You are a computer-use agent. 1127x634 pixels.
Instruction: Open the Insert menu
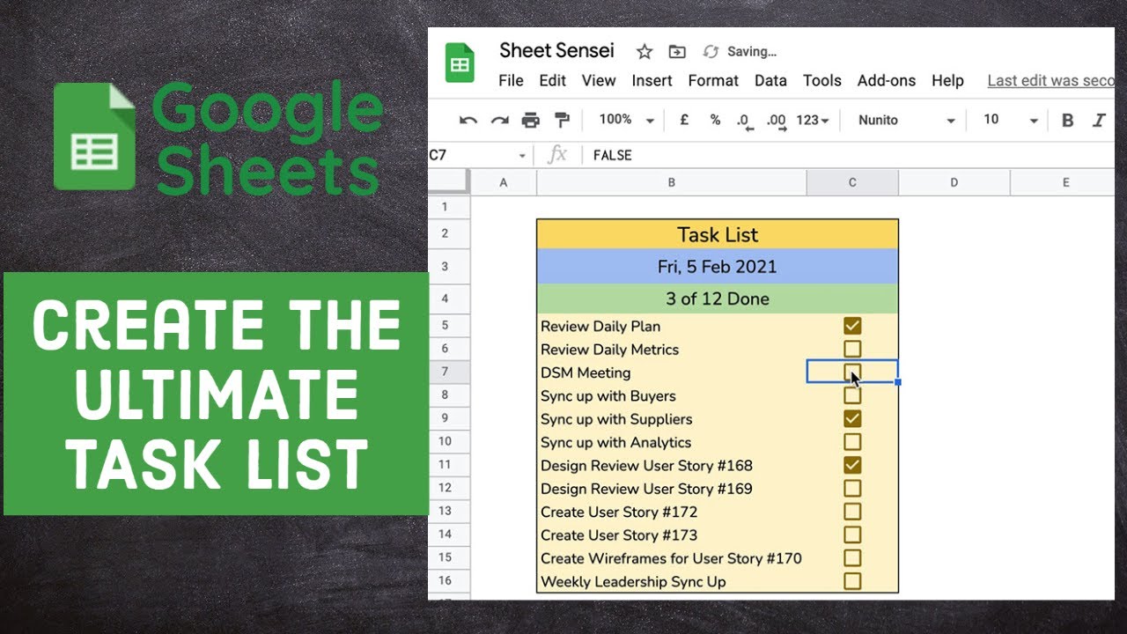tap(652, 80)
